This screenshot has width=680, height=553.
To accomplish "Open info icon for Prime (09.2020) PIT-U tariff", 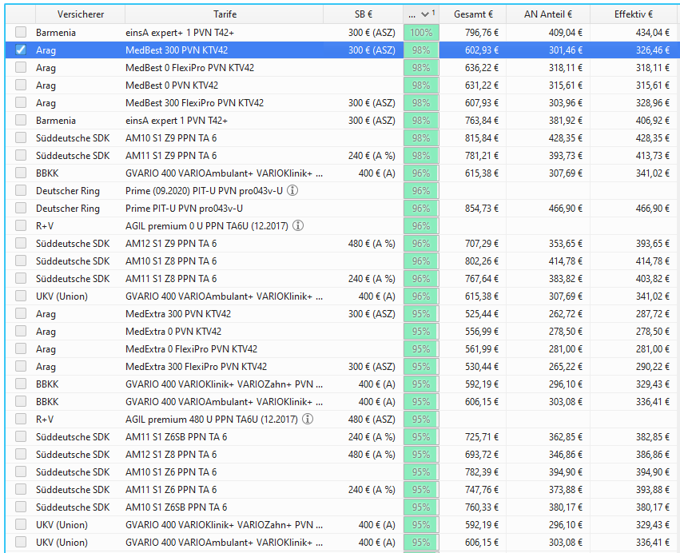I will [x=292, y=190].
